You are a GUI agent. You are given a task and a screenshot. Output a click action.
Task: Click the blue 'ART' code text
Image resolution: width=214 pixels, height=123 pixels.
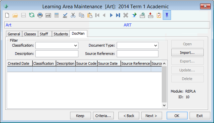point(127,25)
